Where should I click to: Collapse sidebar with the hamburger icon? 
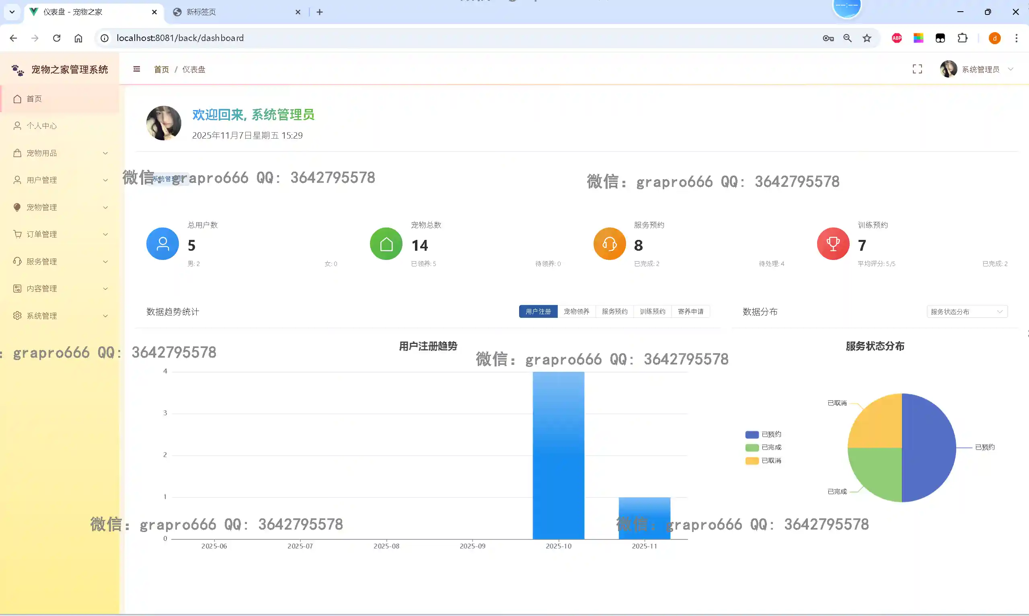coord(137,70)
